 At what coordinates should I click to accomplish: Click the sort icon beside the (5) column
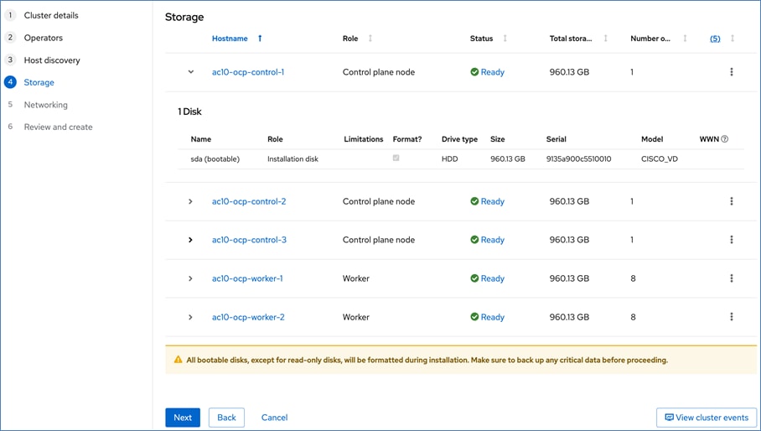(733, 39)
